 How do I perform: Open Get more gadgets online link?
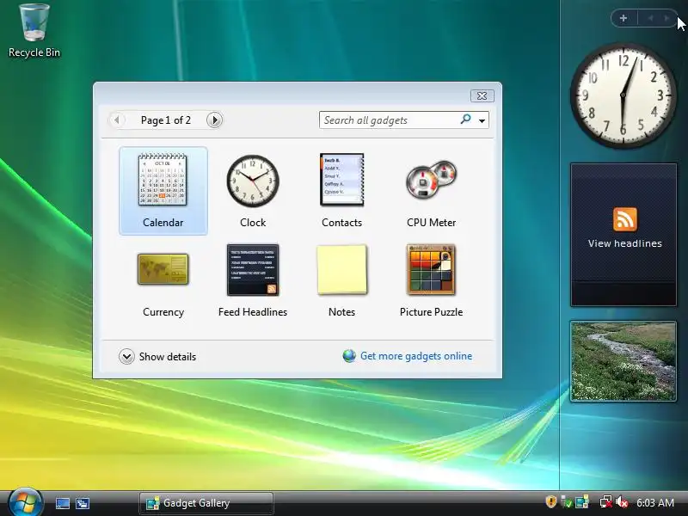coord(416,356)
